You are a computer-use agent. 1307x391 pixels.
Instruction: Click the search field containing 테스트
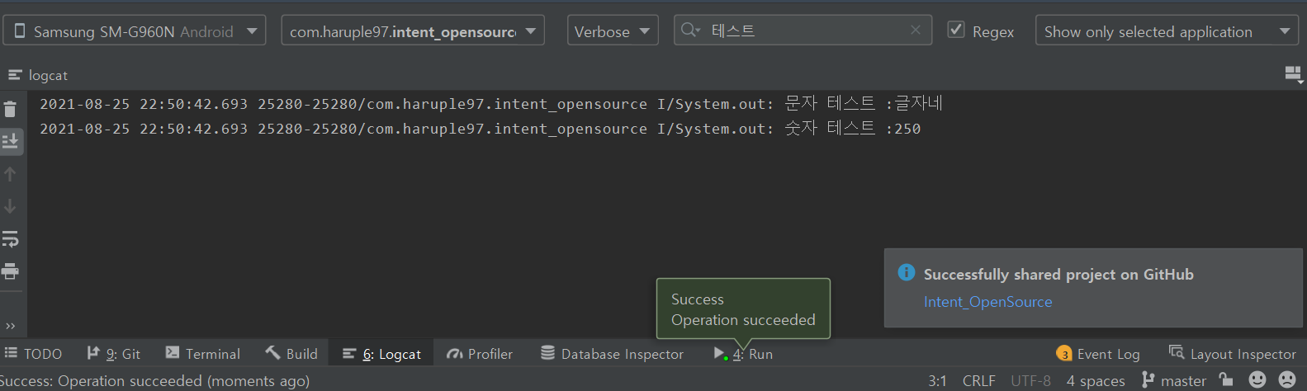click(803, 31)
